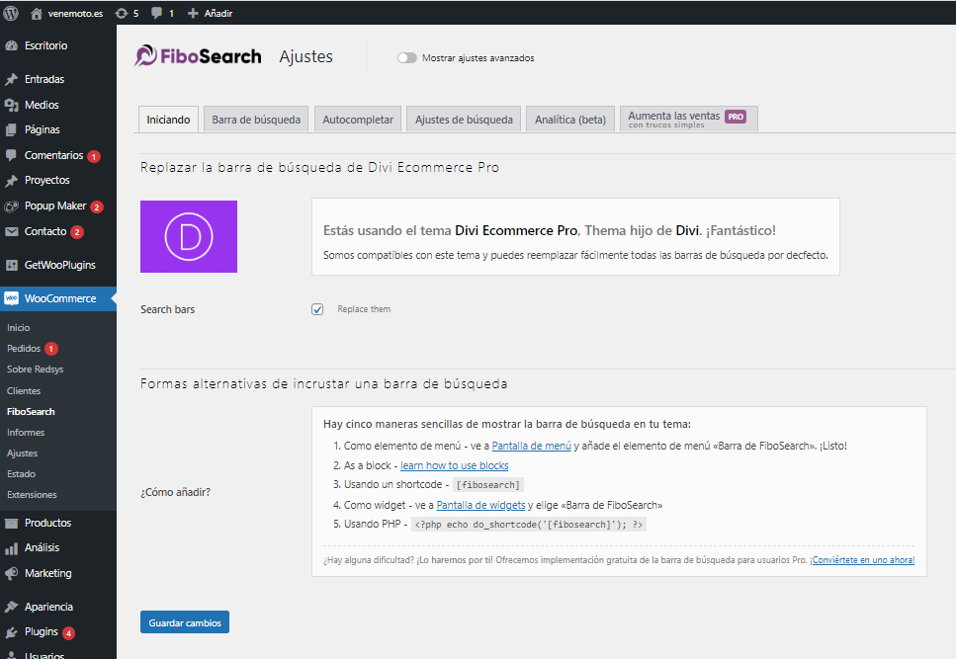Image resolution: width=956 pixels, height=659 pixels.
Task: Click the Medios media icon
Action: coord(11,105)
